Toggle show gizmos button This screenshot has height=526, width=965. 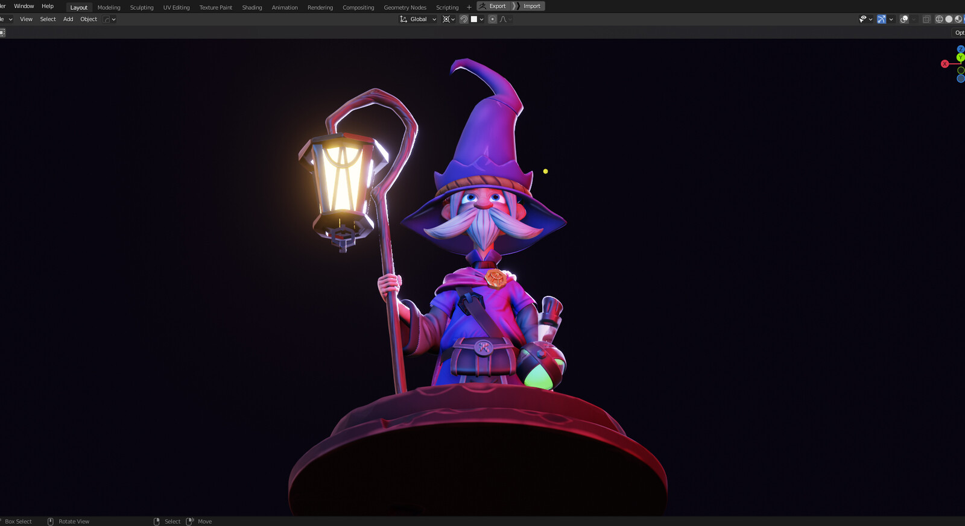click(881, 19)
